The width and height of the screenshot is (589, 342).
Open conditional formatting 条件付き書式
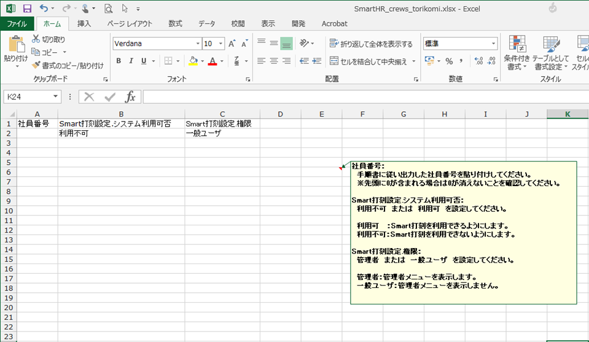click(517, 53)
